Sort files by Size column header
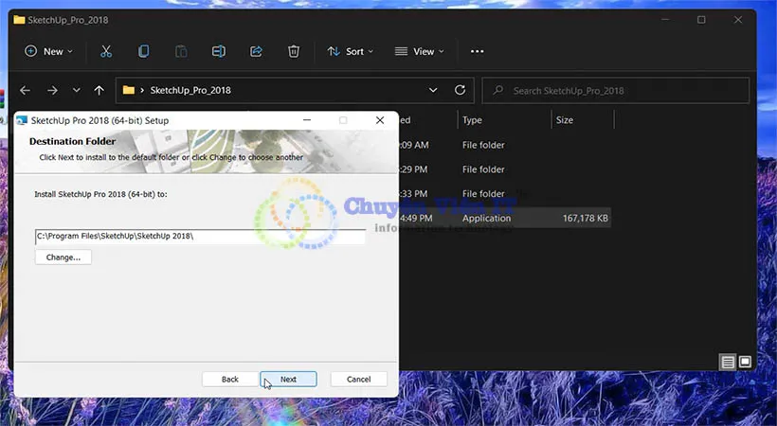The height and width of the screenshot is (426, 777). 565,120
